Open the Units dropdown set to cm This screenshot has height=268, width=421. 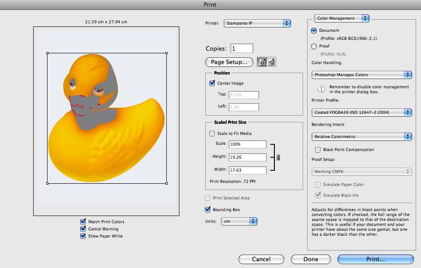(x=239, y=221)
